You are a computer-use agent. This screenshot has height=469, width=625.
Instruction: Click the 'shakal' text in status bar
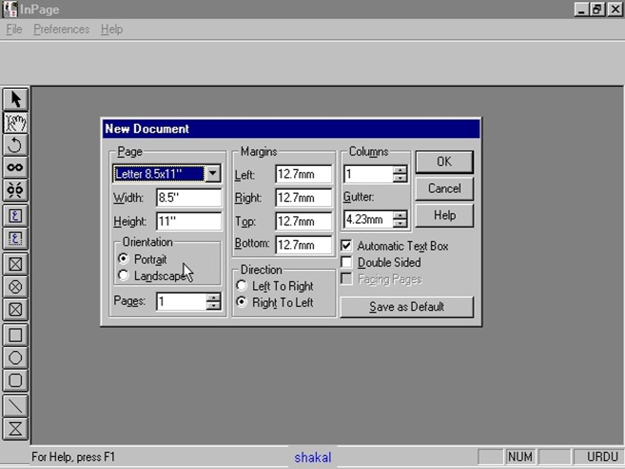(x=313, y=457)
